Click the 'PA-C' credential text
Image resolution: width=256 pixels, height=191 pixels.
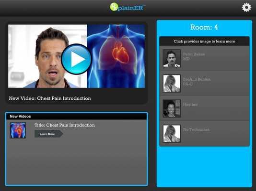188,84
